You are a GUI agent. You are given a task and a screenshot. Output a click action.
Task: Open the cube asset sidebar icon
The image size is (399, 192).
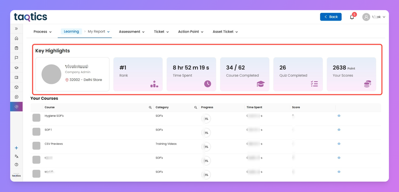16,87
